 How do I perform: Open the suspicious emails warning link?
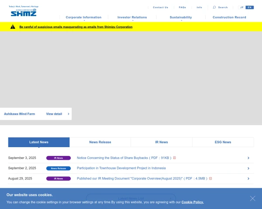(x=76, y=27)
